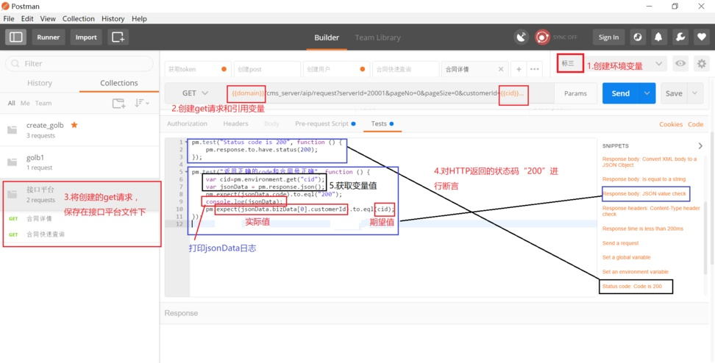Viewport: 715px width, 363px height.
Task: Insert Response body: JSON value check snippet
Action: tap(644, 193)
